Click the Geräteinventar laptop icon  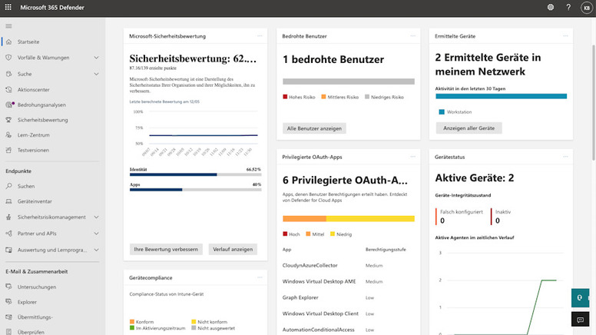(x=8, y=201)
